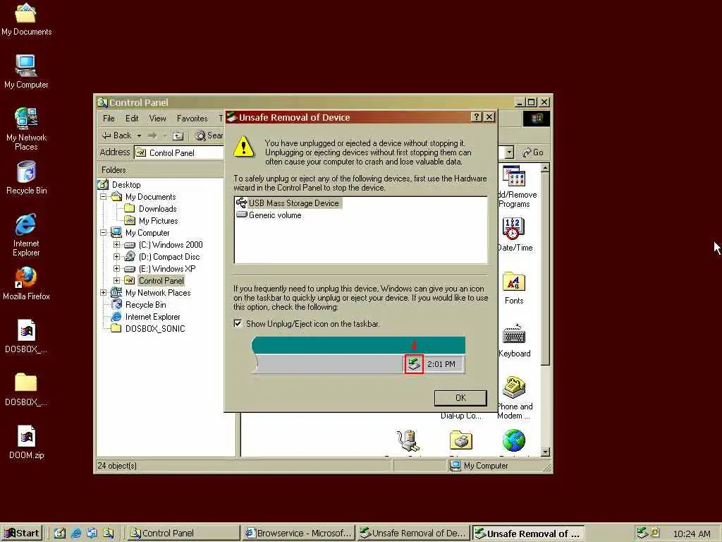
Task: Select Desktop in folder tree
Action: click(126, 185)
